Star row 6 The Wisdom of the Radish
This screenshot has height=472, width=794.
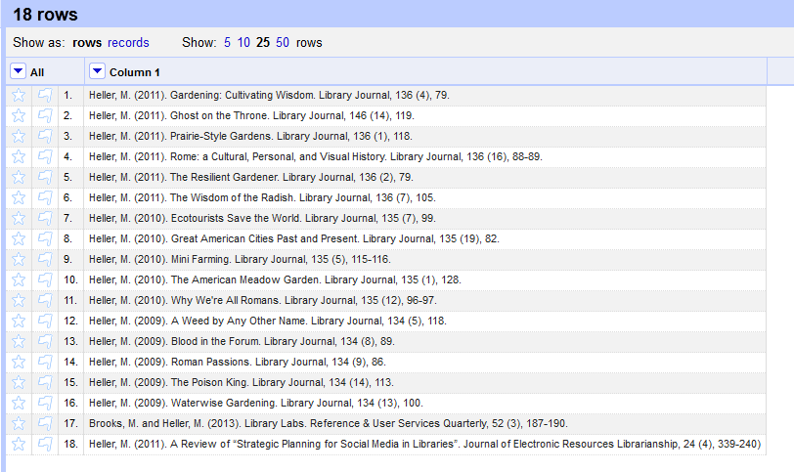19,197
